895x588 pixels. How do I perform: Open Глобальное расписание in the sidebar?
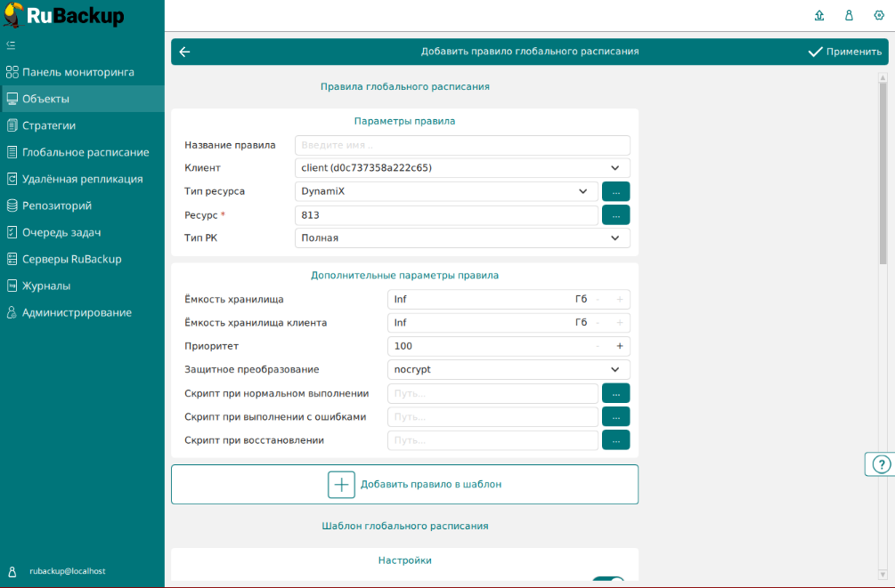[x=85, y=152]
